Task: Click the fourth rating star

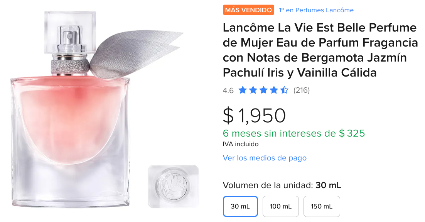Action: click(x=274, y=90)
